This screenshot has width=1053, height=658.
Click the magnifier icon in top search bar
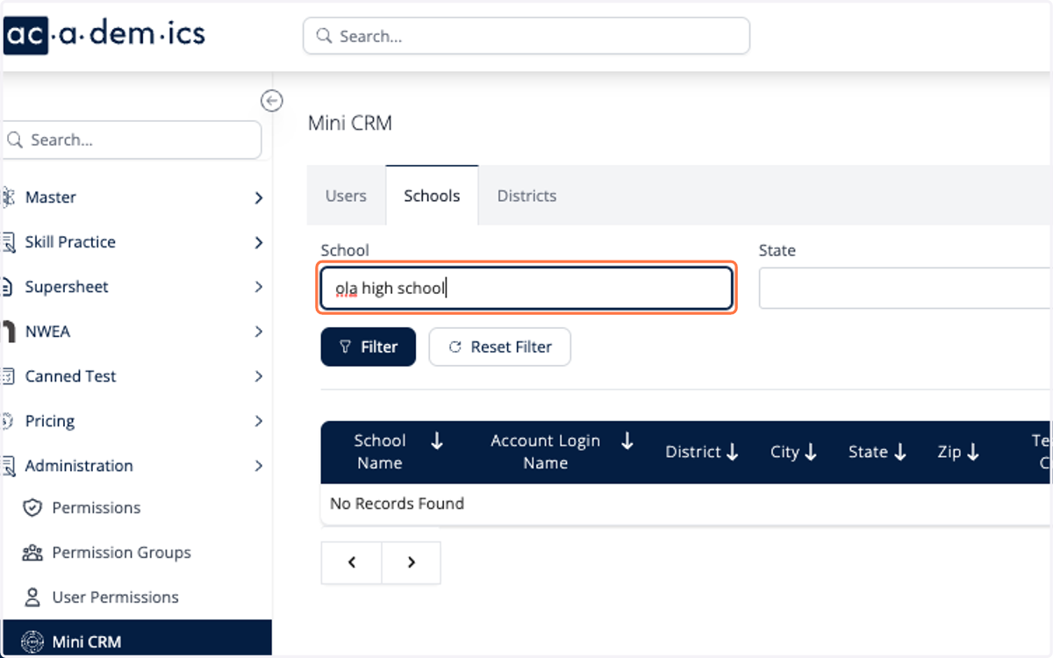tap(324, 36)
